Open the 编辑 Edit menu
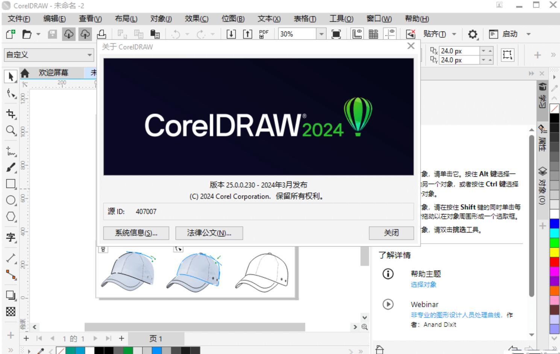Screen dimensions: 560x354 pyautogui.click(x=55, y=19)
